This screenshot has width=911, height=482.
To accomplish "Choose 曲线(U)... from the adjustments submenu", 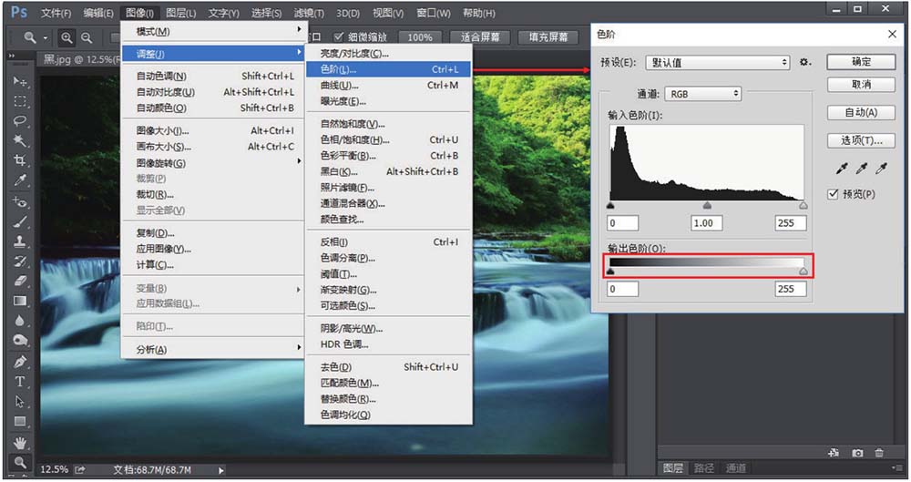I will 337,86.
